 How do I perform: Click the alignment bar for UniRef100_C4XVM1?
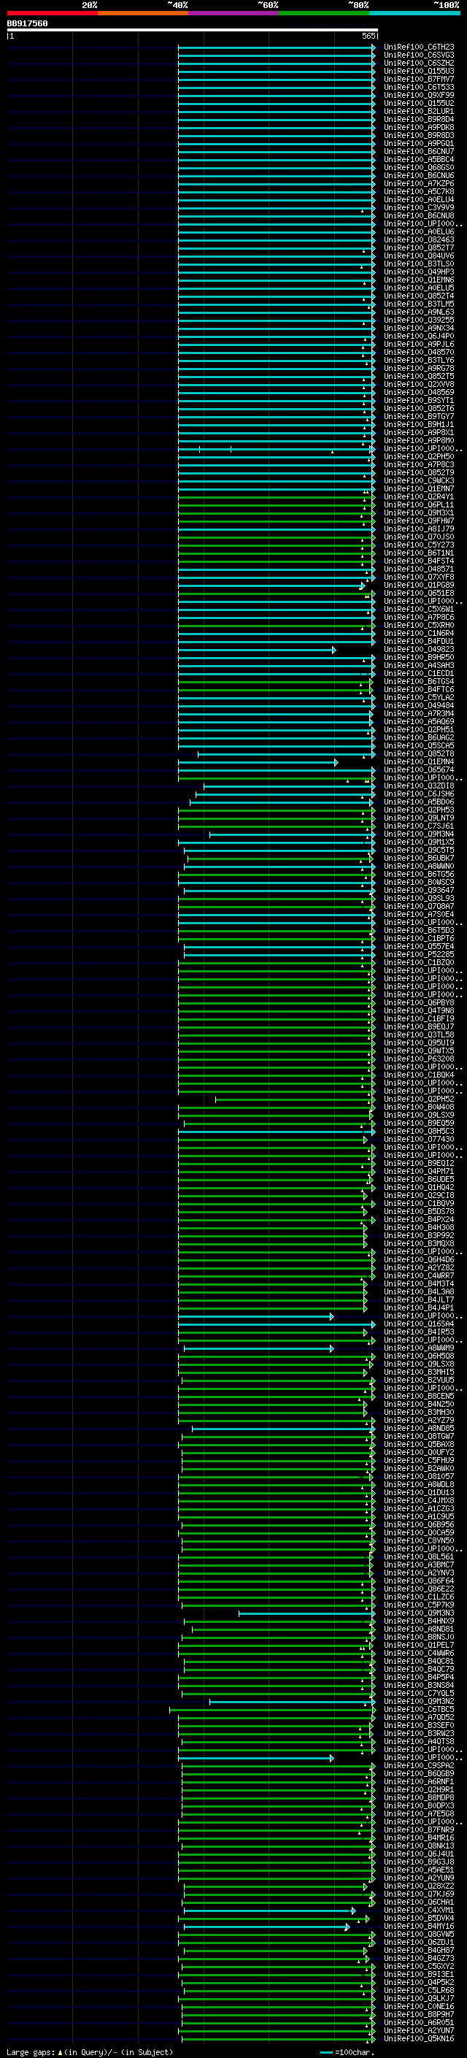pyautogui.click(x=269, y=1911)
